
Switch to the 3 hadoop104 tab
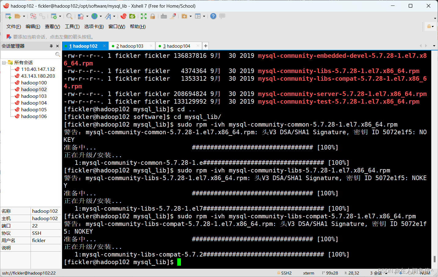pyautogui.click(x=176, y=46)
